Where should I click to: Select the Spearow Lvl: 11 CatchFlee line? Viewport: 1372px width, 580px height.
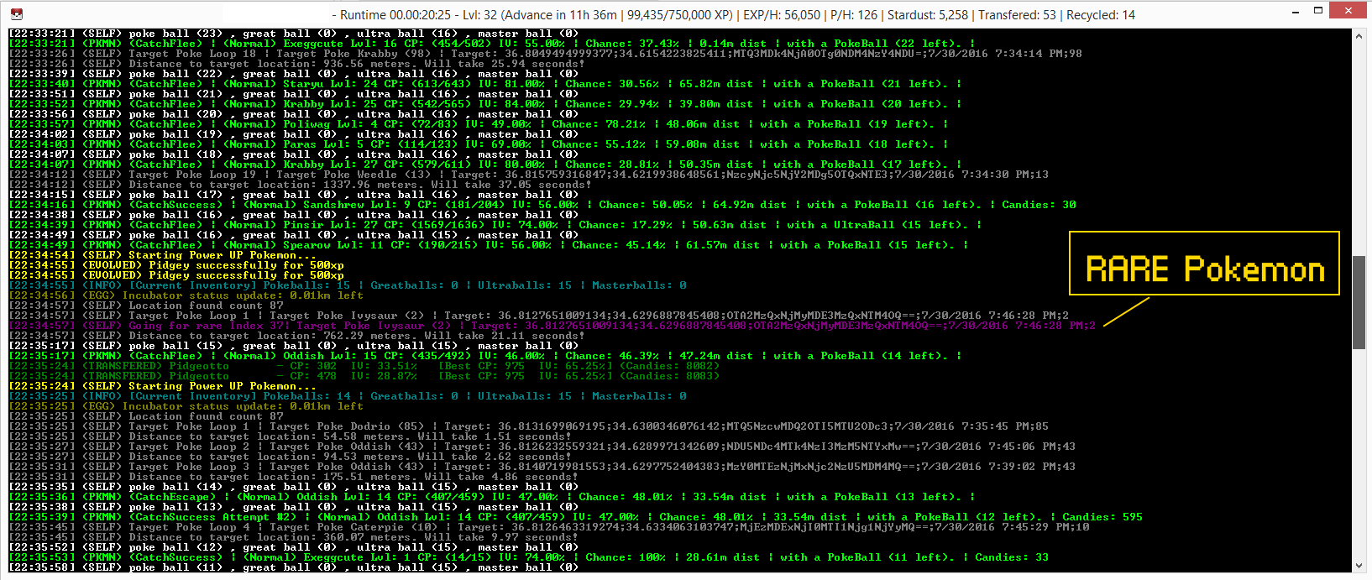(489, 245)
